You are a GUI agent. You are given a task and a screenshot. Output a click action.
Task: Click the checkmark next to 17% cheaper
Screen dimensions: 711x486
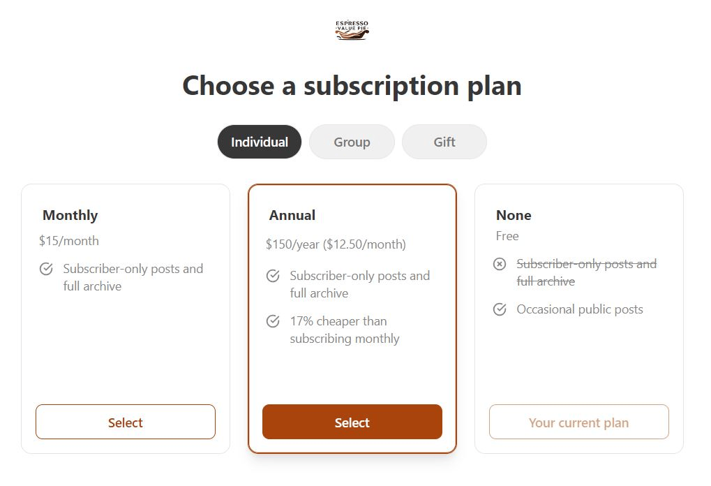tap(273, 321)
